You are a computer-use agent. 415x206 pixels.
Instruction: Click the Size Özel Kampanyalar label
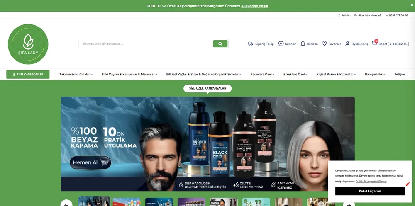(207, 88)
